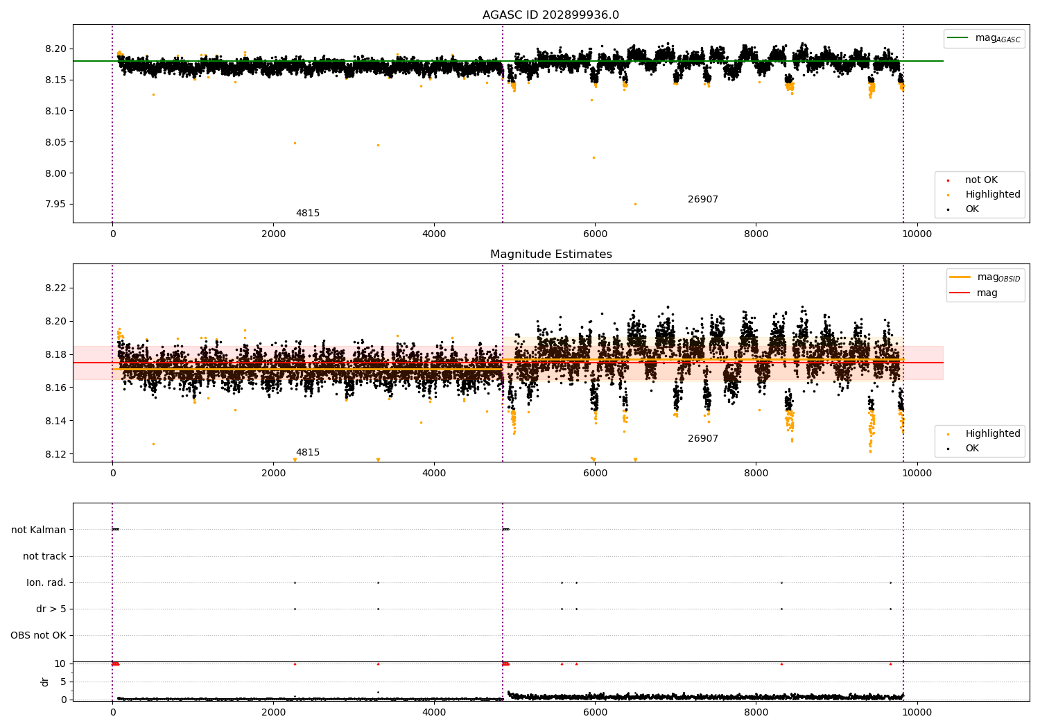Click the '8.22' y-axis tick label
The width and height of the screenshot is (1040, 728).
point(55,288)
